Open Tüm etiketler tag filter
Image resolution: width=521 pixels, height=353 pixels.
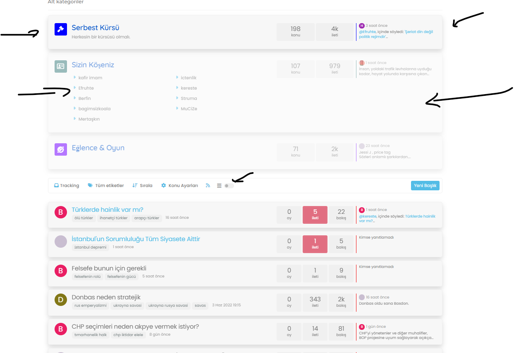pos(106,186)
